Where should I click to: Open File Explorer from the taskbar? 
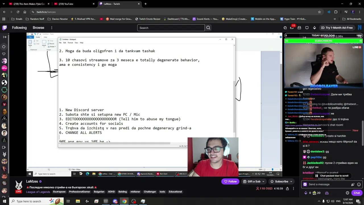[78, 201]
